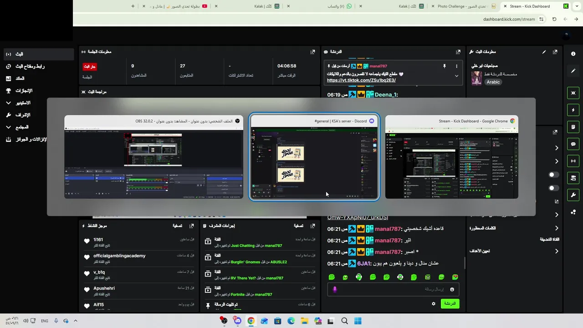Click the dashboard.kick.com address bar

click(509, 19)
